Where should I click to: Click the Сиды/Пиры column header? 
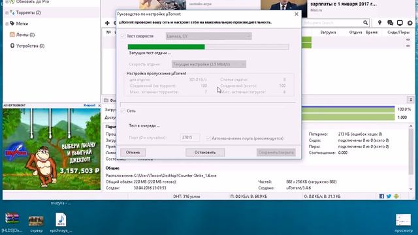point(398,32)
